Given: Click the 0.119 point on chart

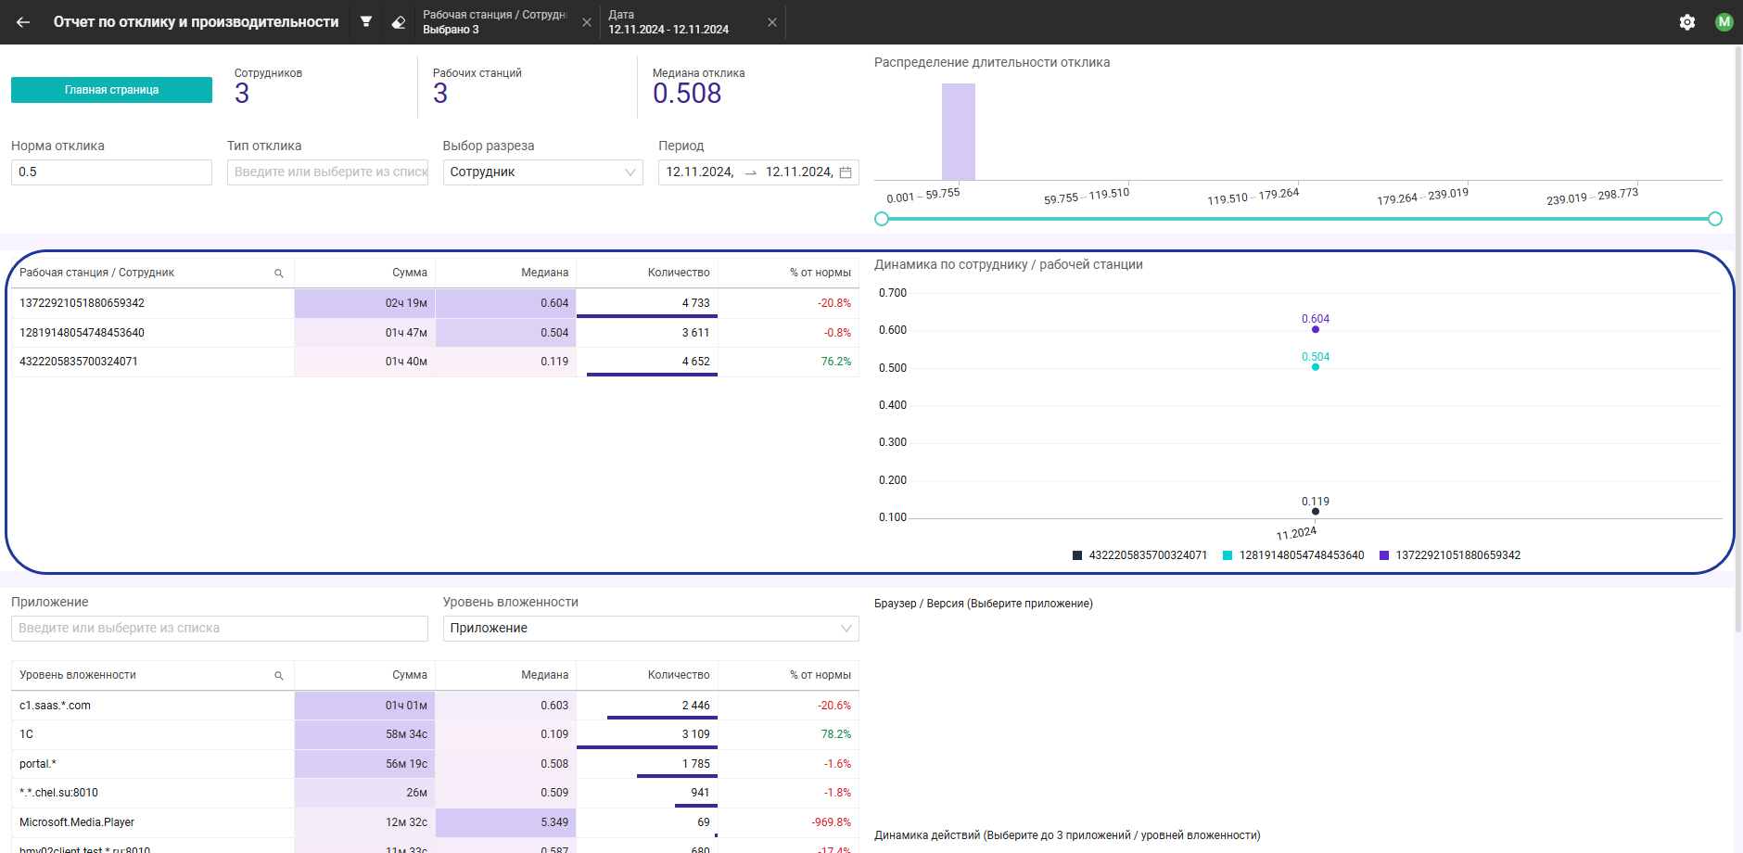Looking at the screenshot, I should 1316,511.
